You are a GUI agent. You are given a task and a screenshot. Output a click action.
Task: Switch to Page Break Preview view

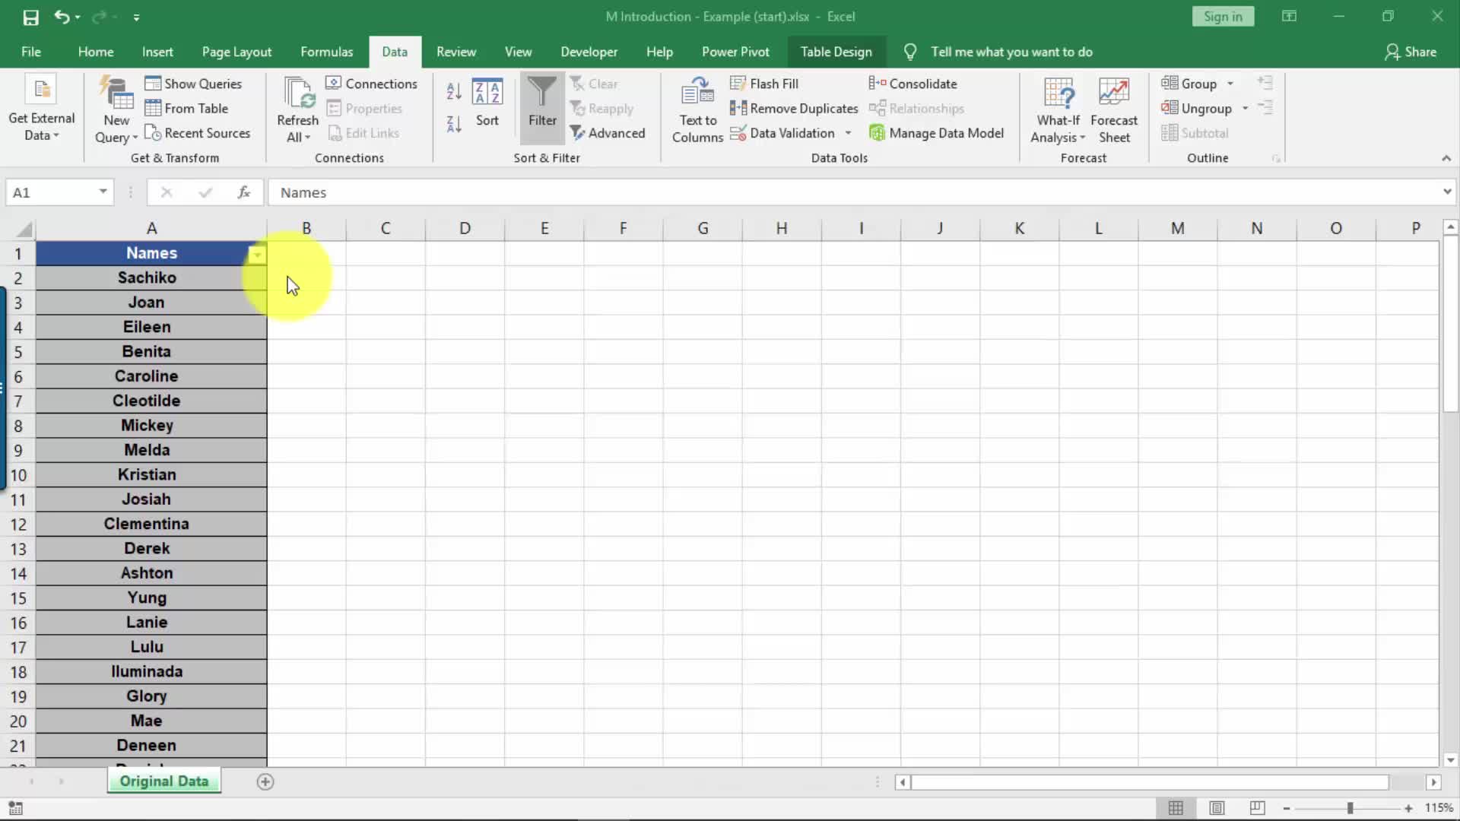(x=1257, y=808)
